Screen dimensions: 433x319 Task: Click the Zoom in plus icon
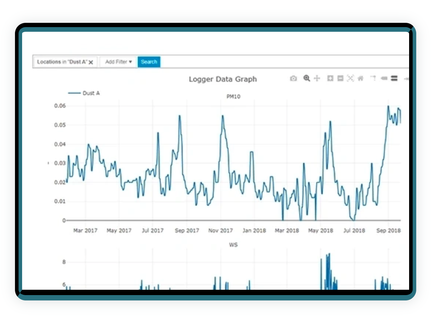(330, 79)
